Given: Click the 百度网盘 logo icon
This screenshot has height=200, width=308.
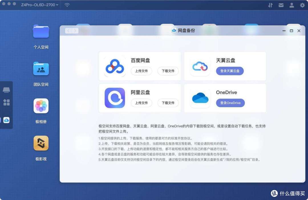Looking at the screenshot, I should click(x=115, y=66).
